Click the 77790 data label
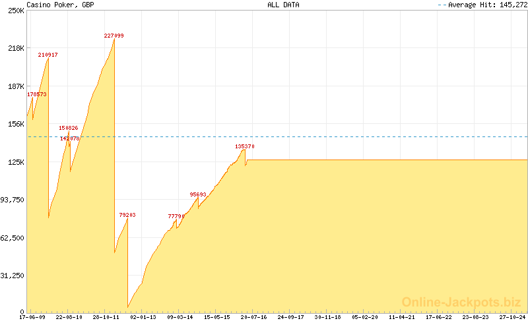 (176, 216)
